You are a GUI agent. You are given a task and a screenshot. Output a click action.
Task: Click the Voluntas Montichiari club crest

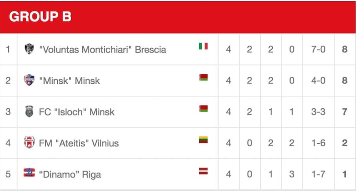pyautogui.click(x=29, y=49)
